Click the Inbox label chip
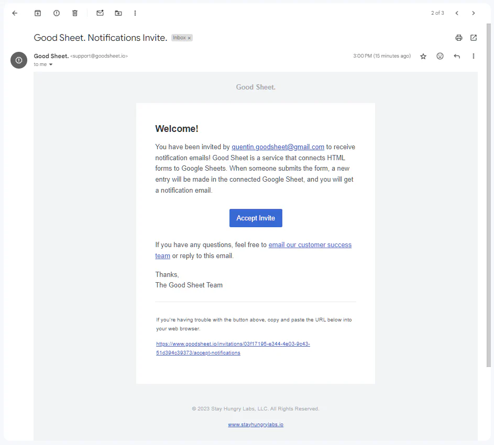Viewport: 494px width, 445px height. [182, 38]
